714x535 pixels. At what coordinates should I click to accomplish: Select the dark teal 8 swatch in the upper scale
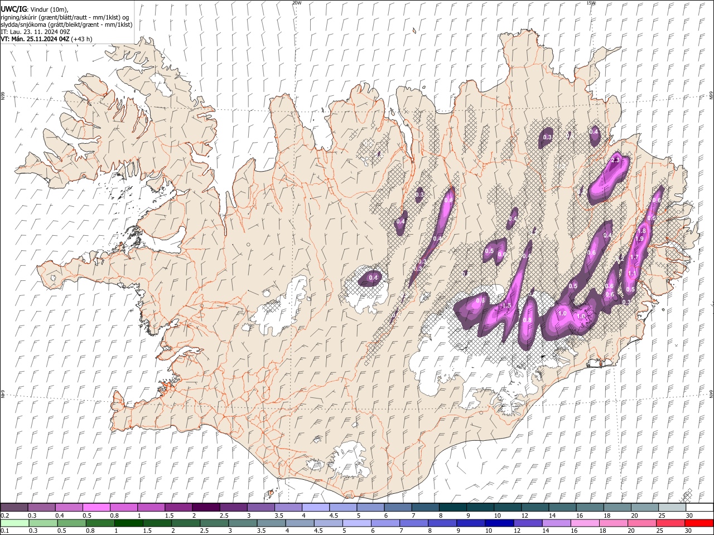[452, 508]
